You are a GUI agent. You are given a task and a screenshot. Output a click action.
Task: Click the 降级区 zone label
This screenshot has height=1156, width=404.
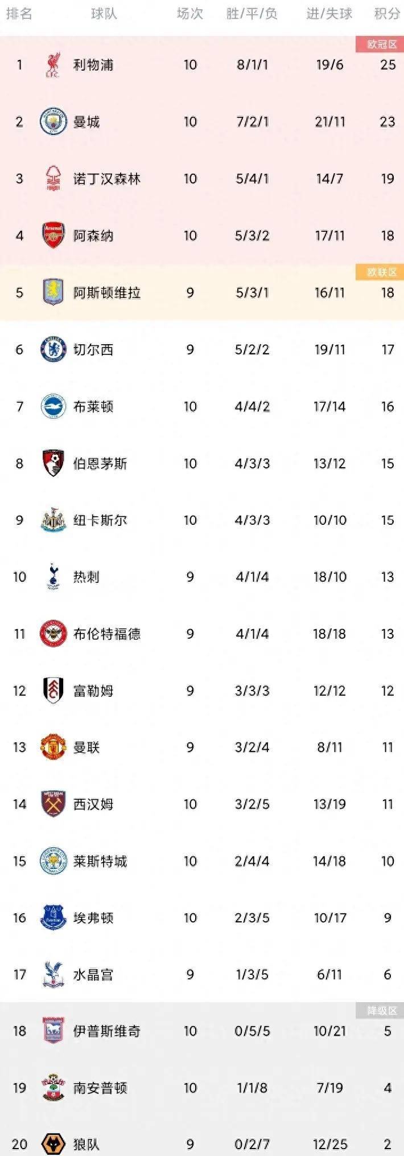pyautogui.click(x=381, y=1011)
